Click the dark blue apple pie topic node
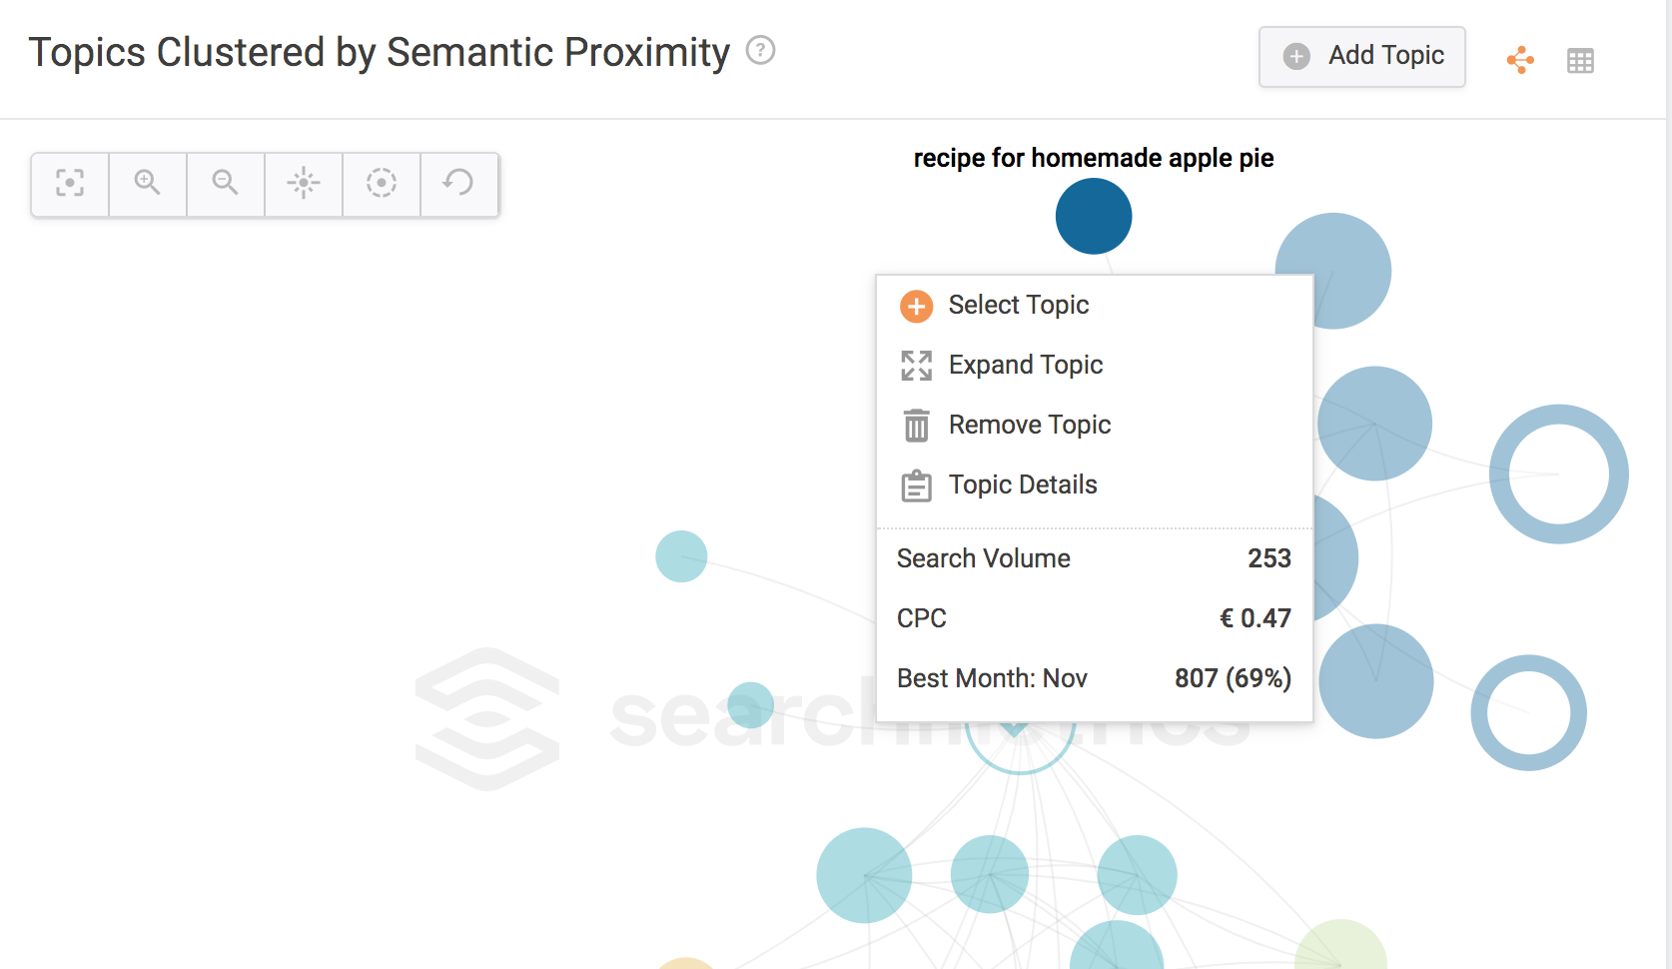This screenshot has width=1672, height=969. pyautogui.click(x=1094, y=216)
